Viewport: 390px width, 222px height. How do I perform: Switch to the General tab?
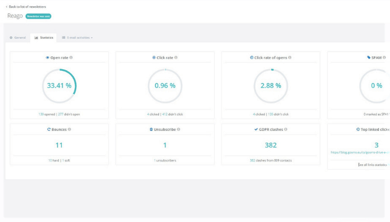(x=18, y=37)
